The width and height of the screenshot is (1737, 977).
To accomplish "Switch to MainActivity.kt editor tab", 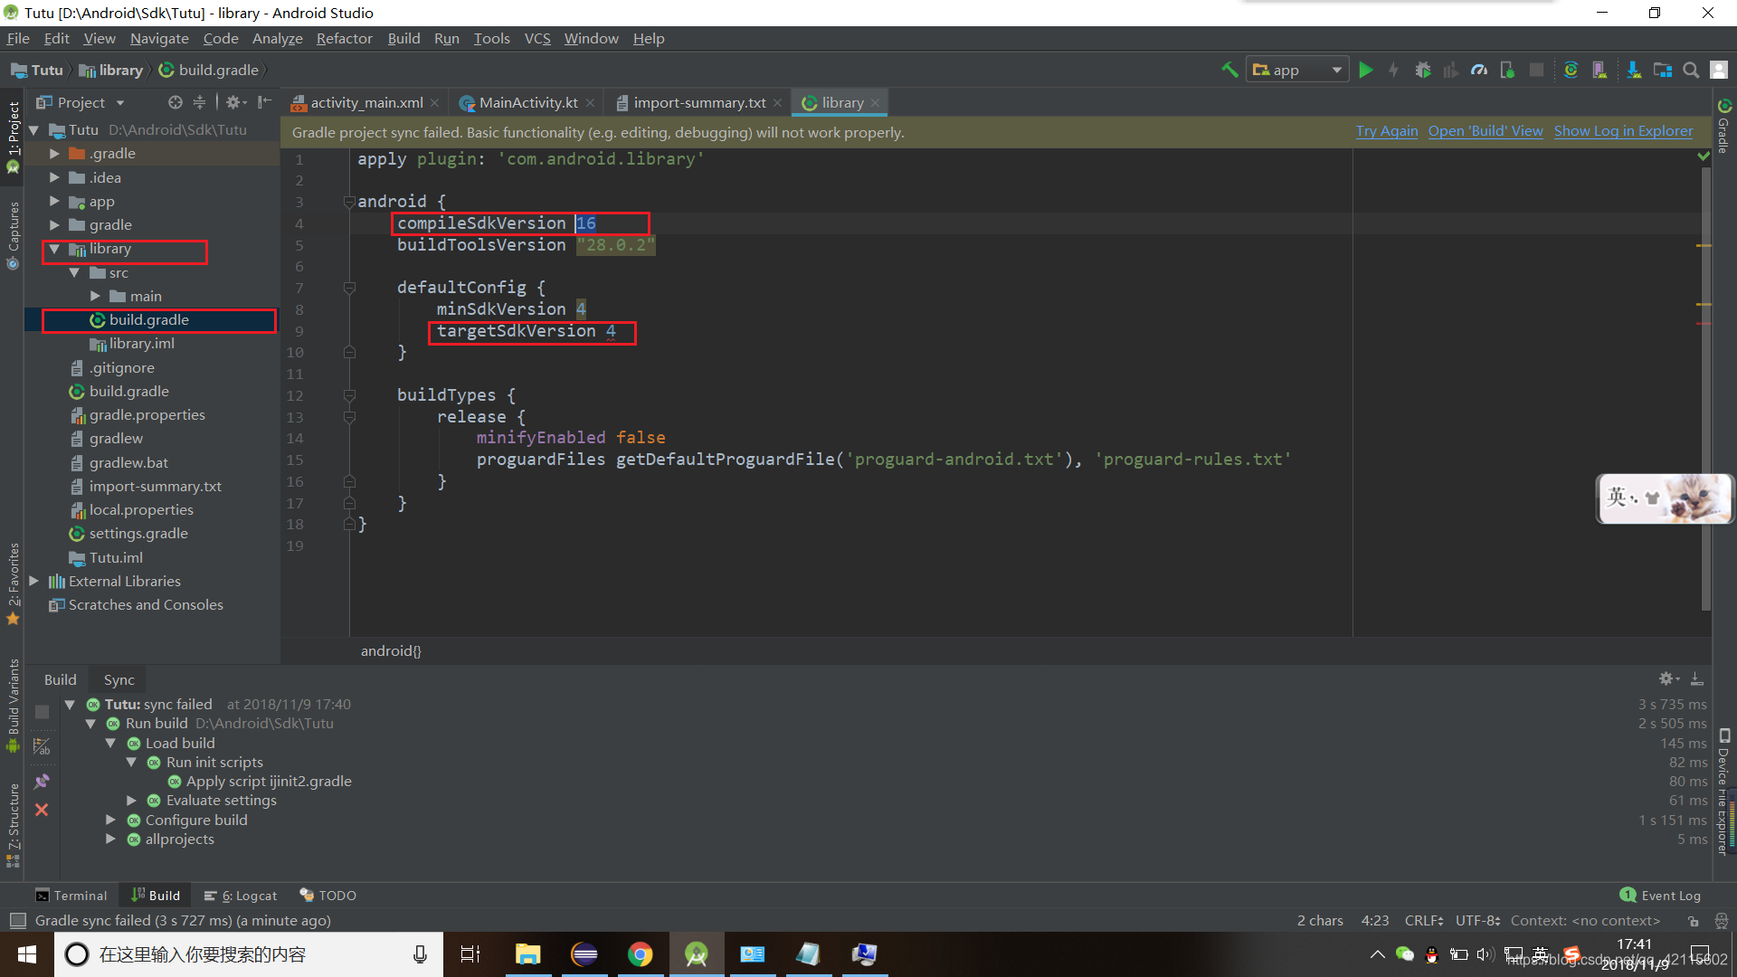I will [x=527, y=102].
